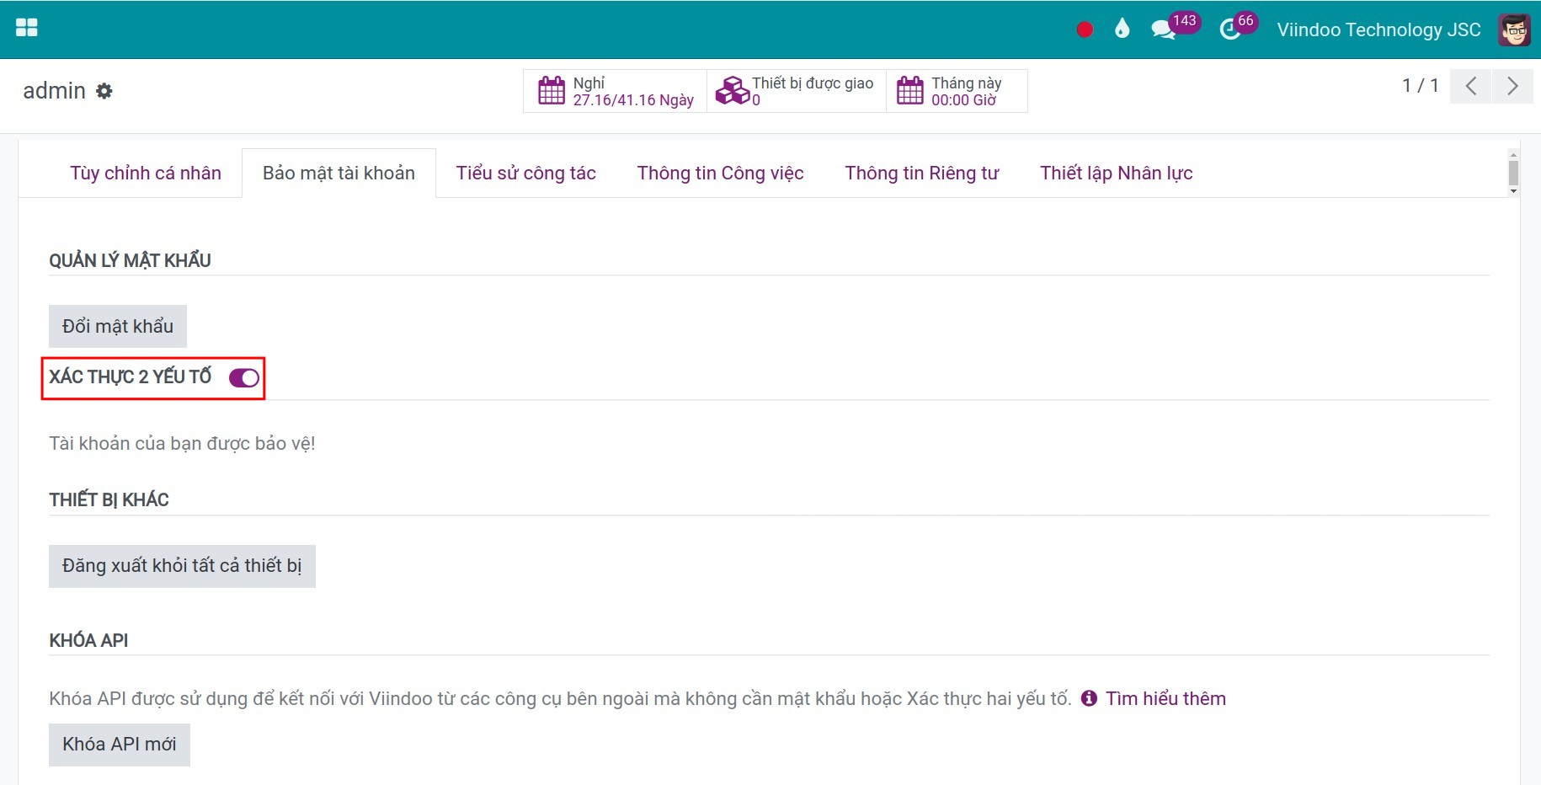The width and height of the screenshot is (1541, 785).
Task: Click the 1 / 1 pager counter
Action: coord(1421,85)
